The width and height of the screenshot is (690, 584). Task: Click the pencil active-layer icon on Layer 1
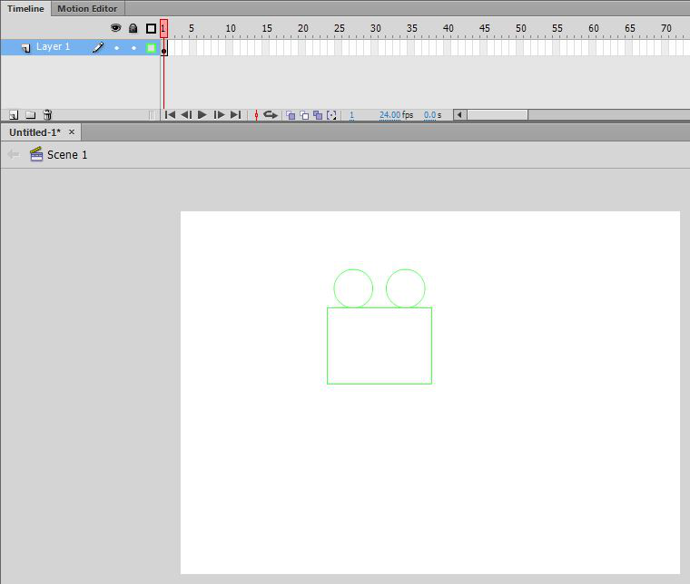(98, 47)
